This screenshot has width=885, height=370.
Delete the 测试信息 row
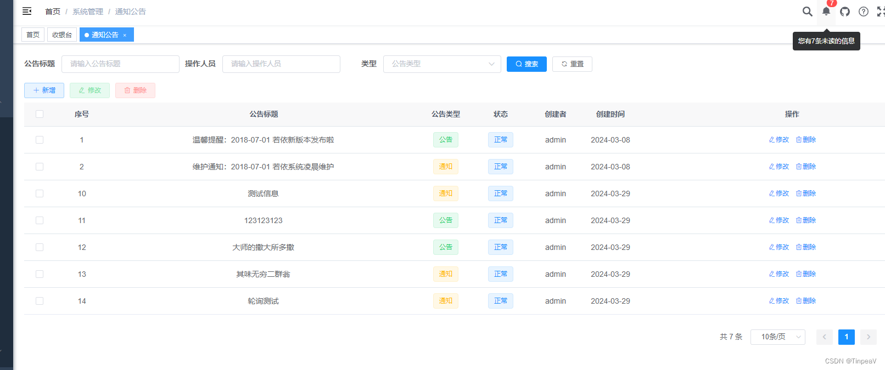point(806,193)
